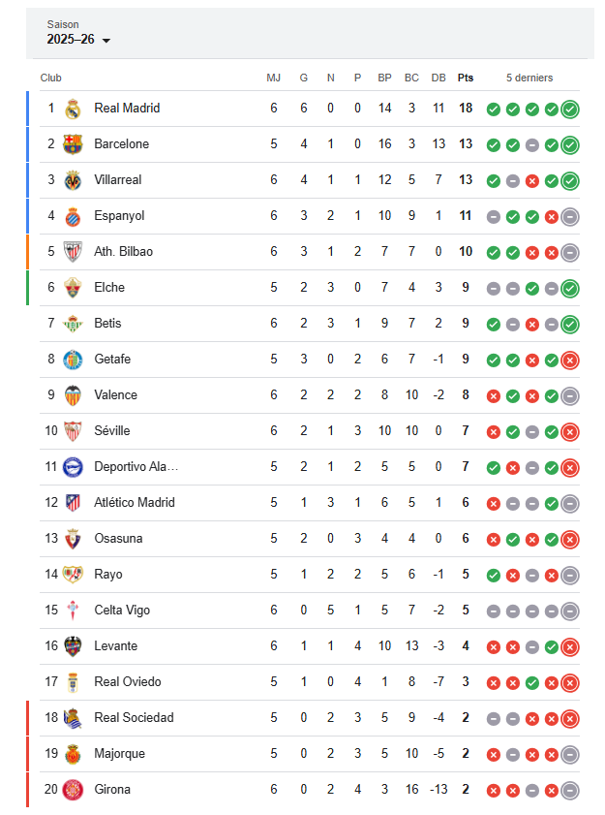Click the Girona red crest icon

click(73, 790)
